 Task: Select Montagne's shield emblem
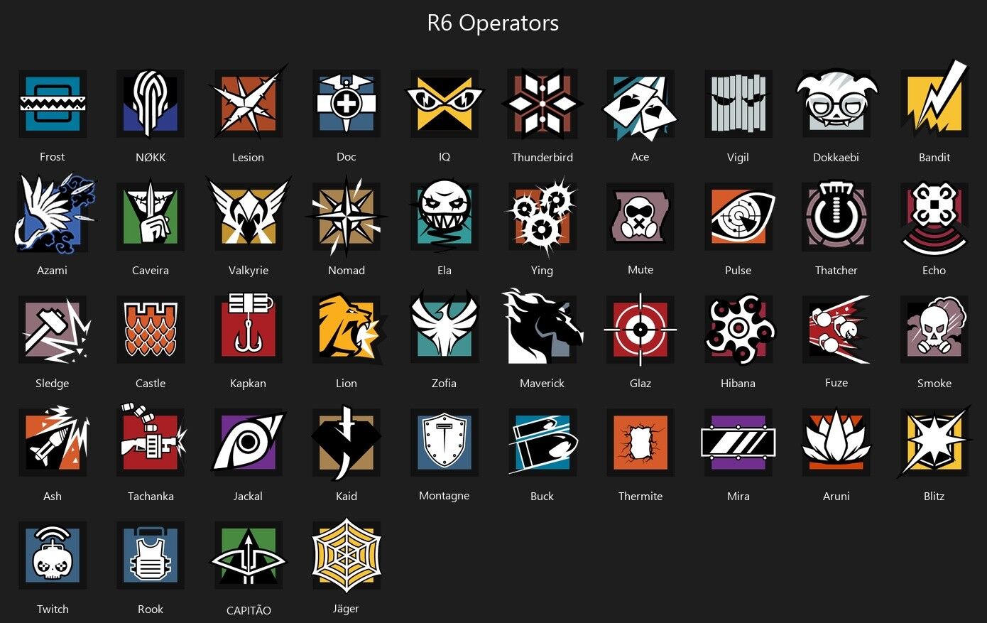(445, 442)
